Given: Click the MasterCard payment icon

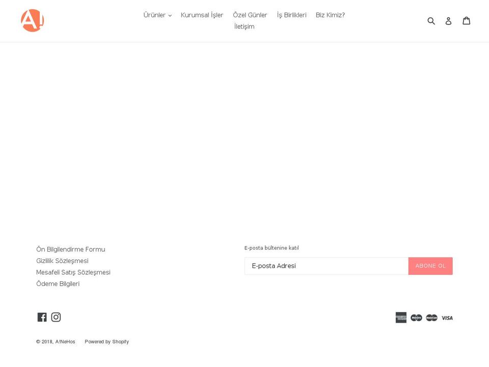Looking at the screenshot, I should [431, 318].
